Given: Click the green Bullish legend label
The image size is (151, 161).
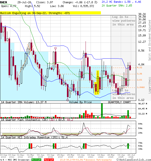Looking at the screenshot, I should (36, 160).
